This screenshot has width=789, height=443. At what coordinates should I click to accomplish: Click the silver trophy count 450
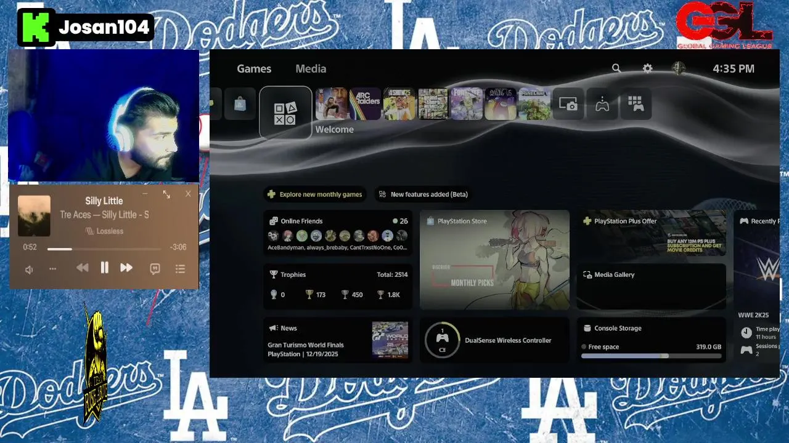pyautogui.click(x=352, y=295)
